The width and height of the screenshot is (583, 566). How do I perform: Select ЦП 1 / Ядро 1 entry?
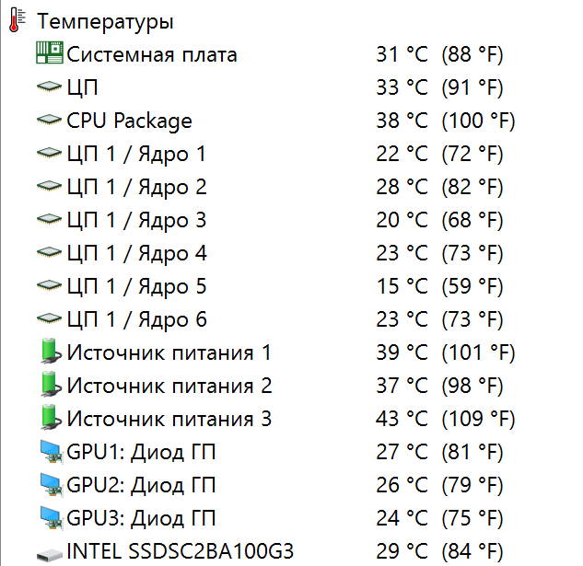click(x=136, y=154)
